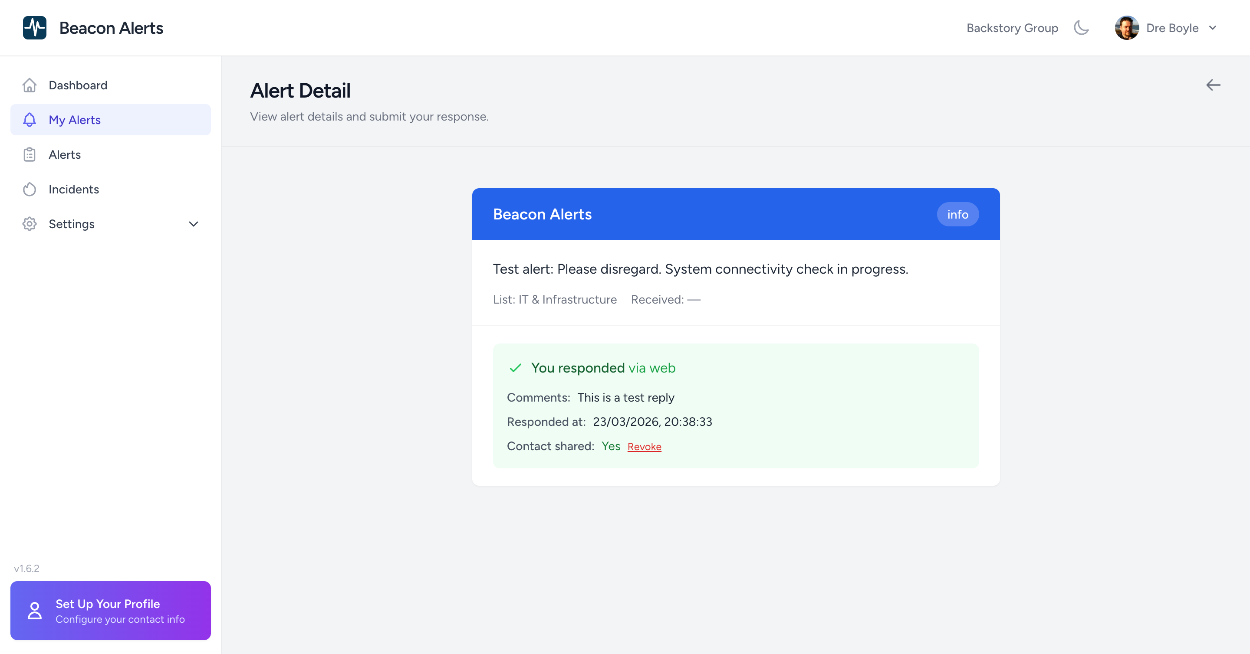Click the My Alerts bell icon
This screenshot has height=654, width=1250.
tap(30, 120)
